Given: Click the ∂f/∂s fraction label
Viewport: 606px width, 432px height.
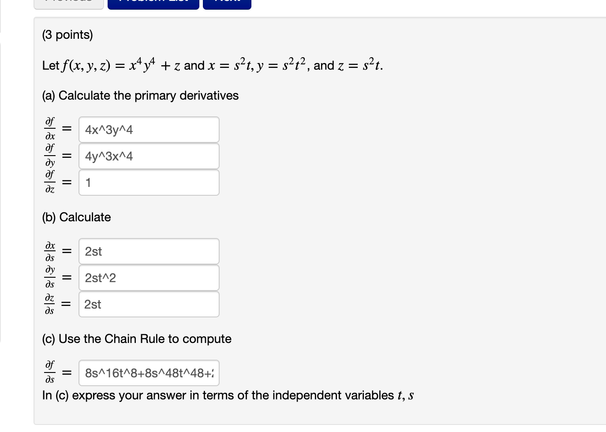Looking at the screenshot, I should (x=50, y=372).
